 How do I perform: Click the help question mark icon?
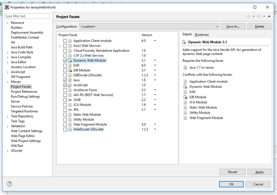point(9,184)
